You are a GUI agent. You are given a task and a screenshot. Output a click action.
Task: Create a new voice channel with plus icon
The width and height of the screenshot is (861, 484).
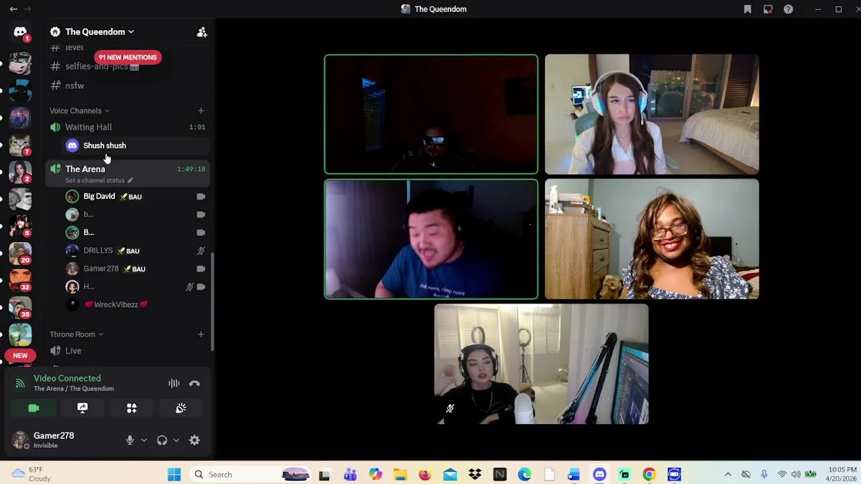pos(200,110)
